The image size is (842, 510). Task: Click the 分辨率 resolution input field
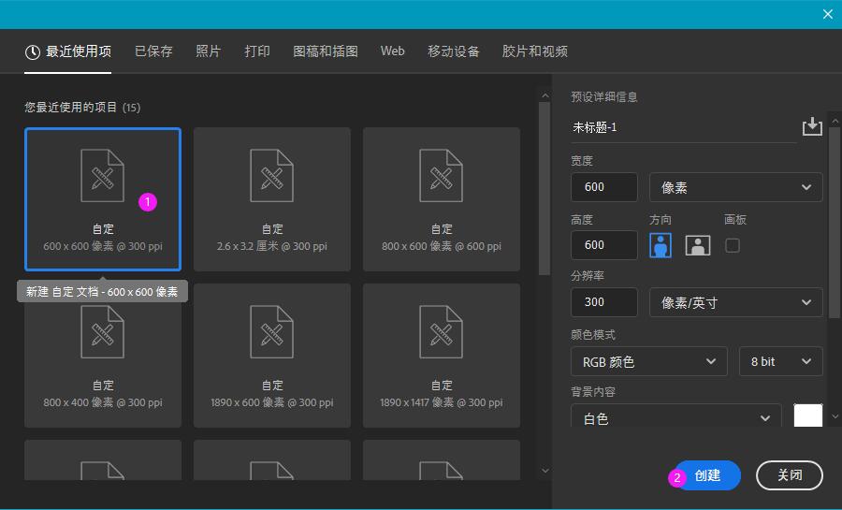click(x=604, y=302)
